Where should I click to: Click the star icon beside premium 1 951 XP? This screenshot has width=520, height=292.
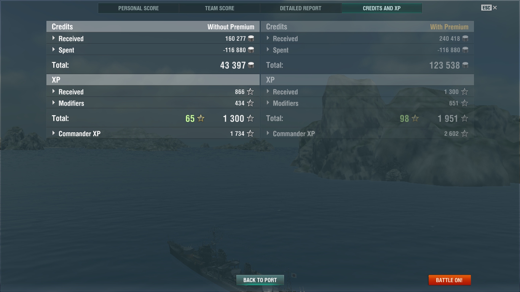[464, 118]
